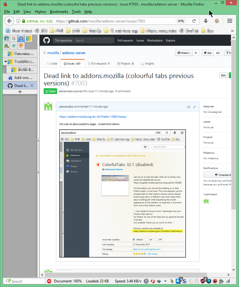Open the Assignees section heading
The width and height of the screenshot is (239, 287).
[x=209, y=106]
